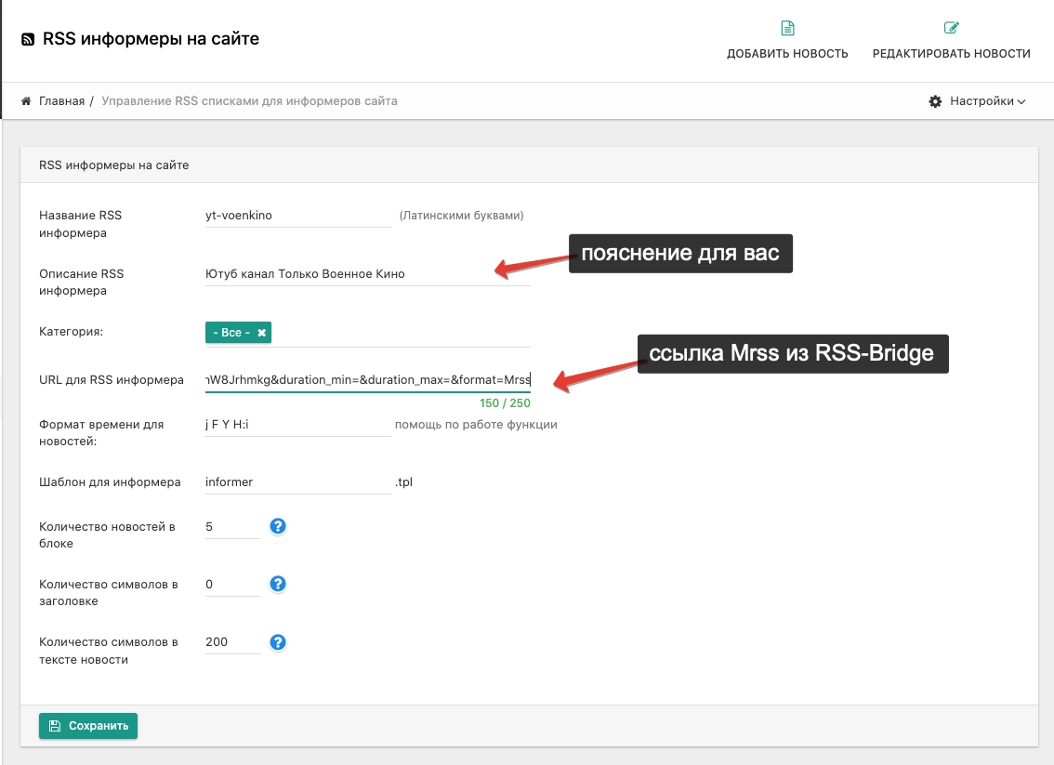Expand the Настройки dropdown menu
The height and width of the screenshot is (765, 1054).
tap(986, 101)
